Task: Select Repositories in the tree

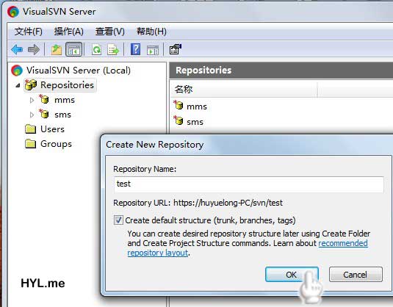Action: pos(67,85)
